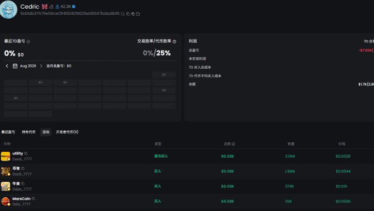This screenshot has width=374, height=211.
Task: Click 113K quantity in MarsCoin row
Action: point(289,201)
